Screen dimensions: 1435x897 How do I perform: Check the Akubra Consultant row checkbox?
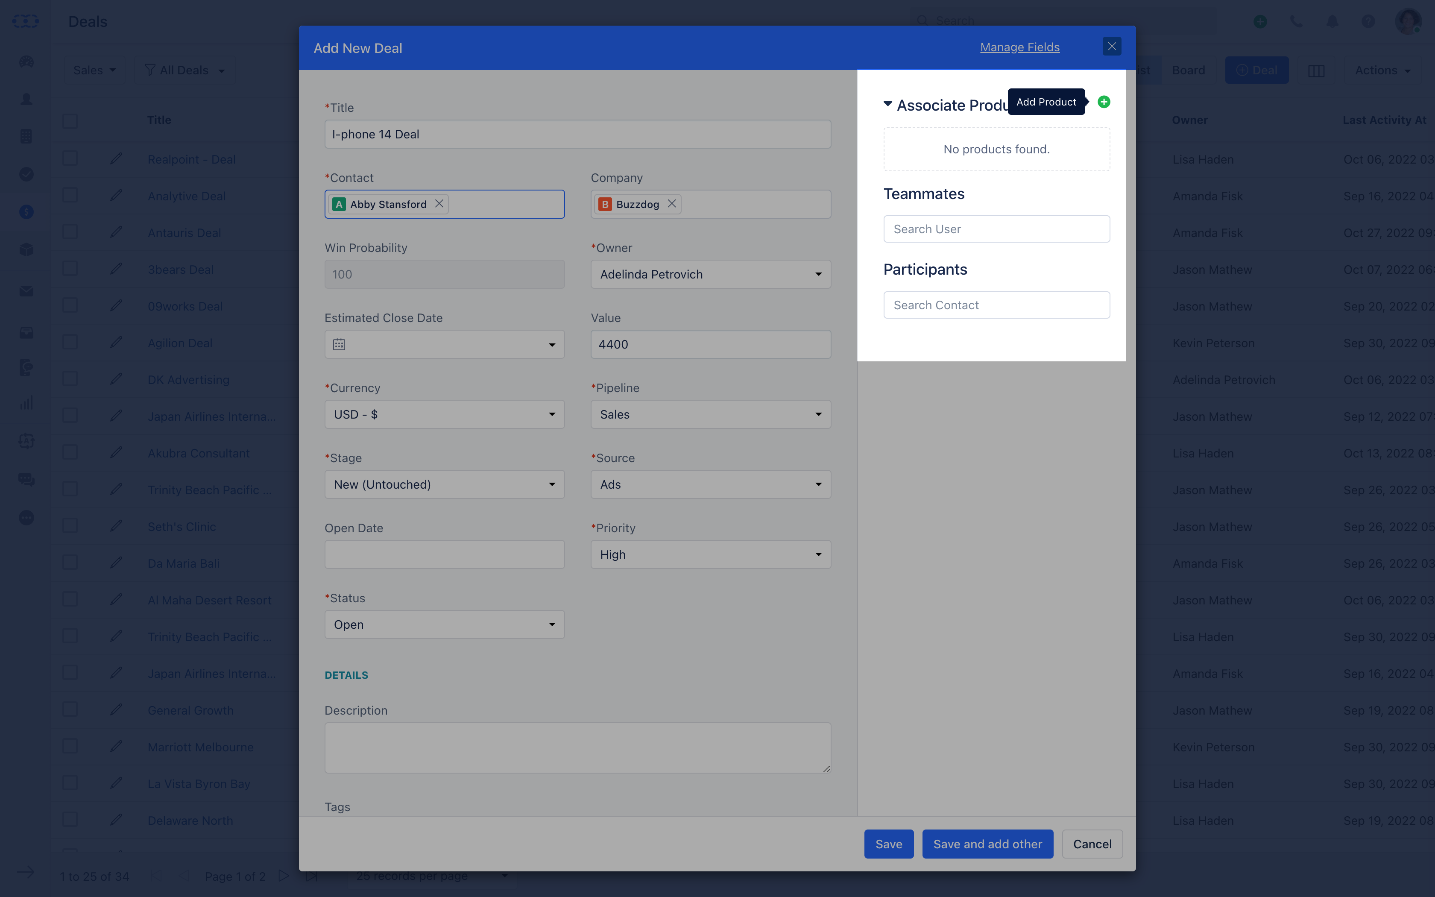click(70, 453)
